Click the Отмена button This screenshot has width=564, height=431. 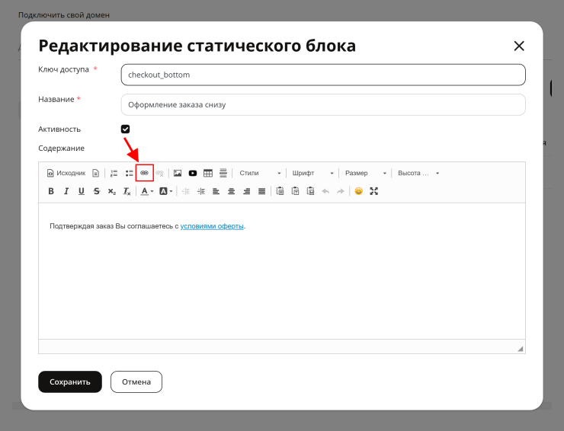[x=136, y=382]
